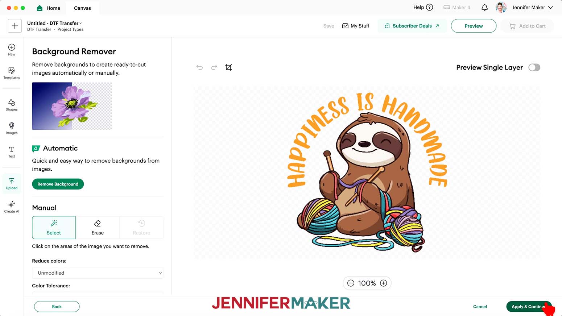The image size is (562, 316).
Task: Click the Maker 4 machine selector
Action: (x=457, y=7)
